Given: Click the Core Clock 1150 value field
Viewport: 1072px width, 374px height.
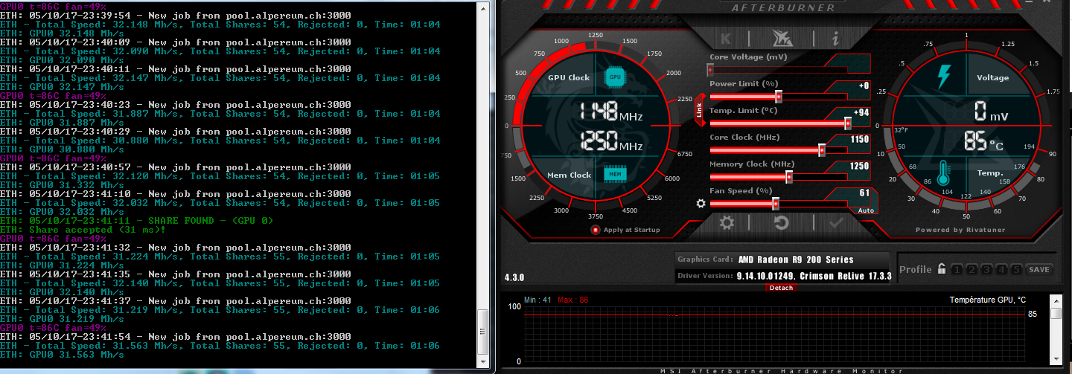Looking at the screenshot, I should 860,140.
